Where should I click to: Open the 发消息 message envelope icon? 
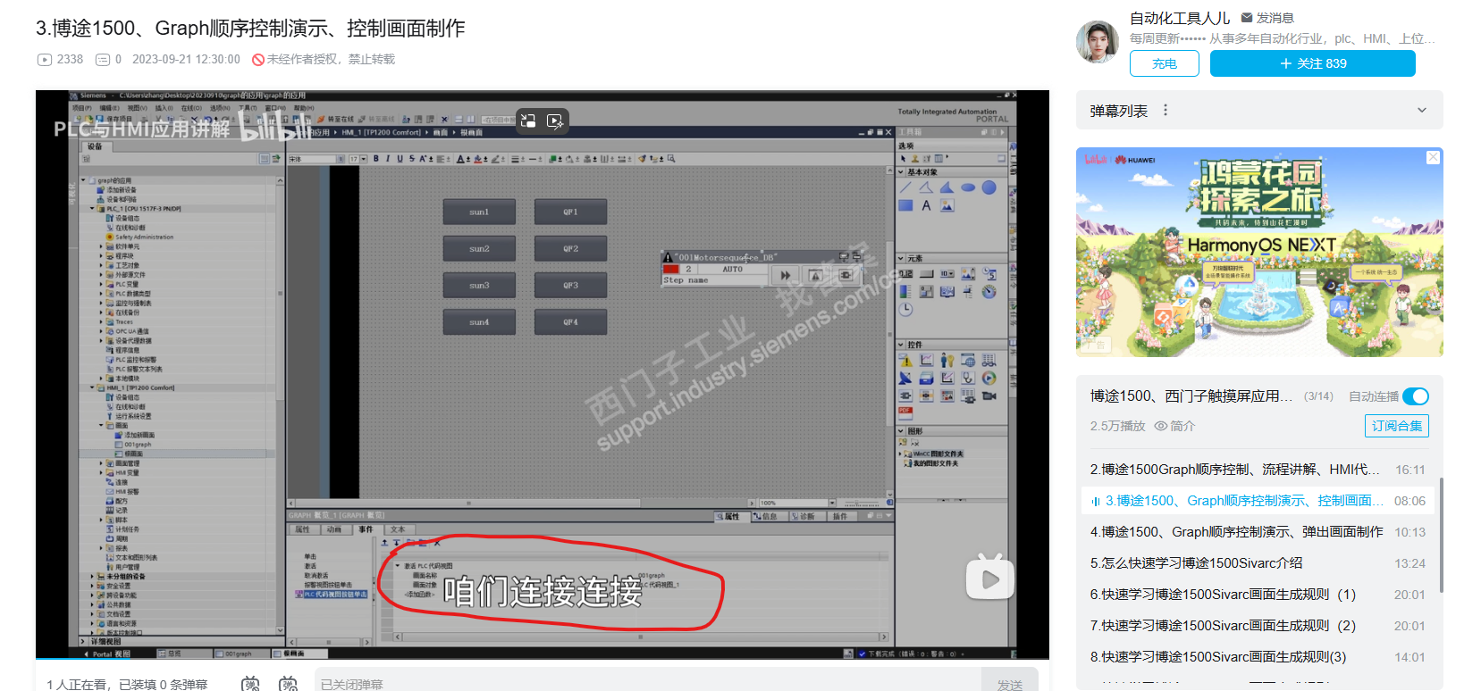1247,17
